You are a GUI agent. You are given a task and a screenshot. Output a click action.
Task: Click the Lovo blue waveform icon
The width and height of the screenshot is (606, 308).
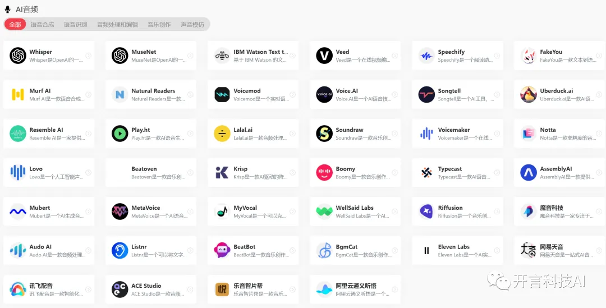[x=18, y=173]
